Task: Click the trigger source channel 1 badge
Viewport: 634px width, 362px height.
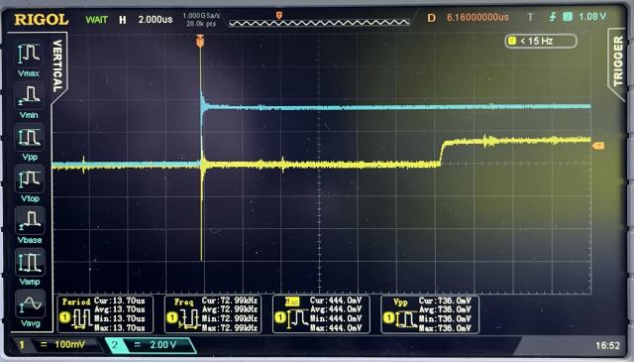Action: (568, 17)
